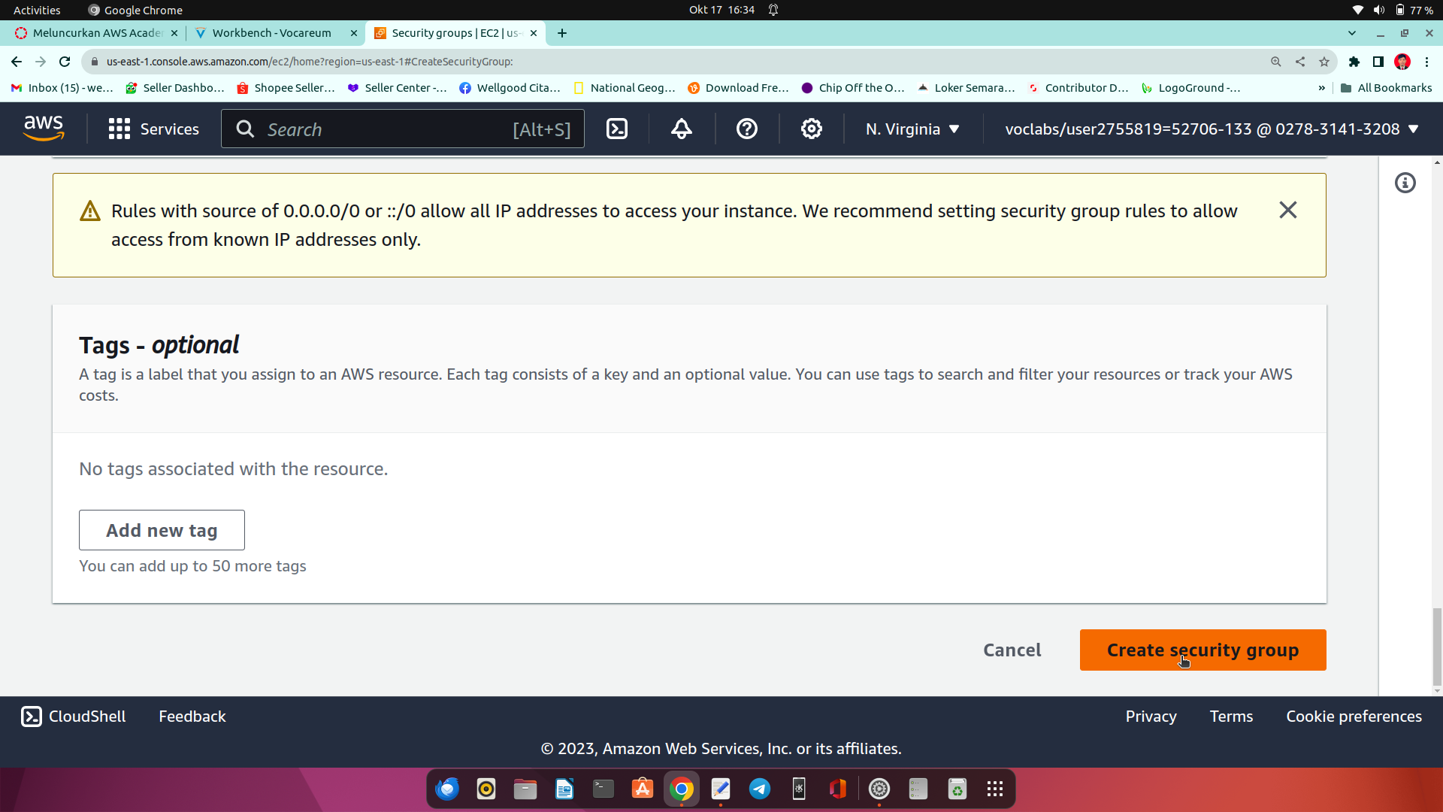This screenshot has height=812, width=1443.
Task: Bookmark this page with star icon
Action: coord(1324,62)
